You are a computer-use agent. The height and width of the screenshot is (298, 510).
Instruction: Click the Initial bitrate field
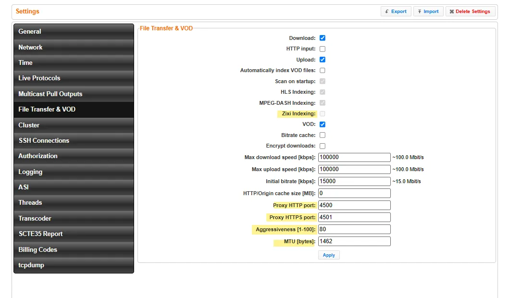point(354,181)
